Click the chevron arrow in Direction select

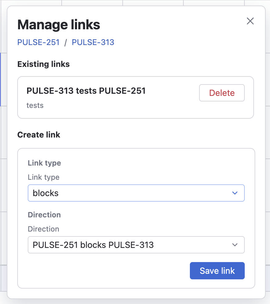pyautogui.click(x=235, y=245)
